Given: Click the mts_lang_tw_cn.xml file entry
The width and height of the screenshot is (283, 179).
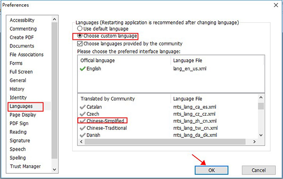Looking at the screenshot, I should click(x=195, y=128).
